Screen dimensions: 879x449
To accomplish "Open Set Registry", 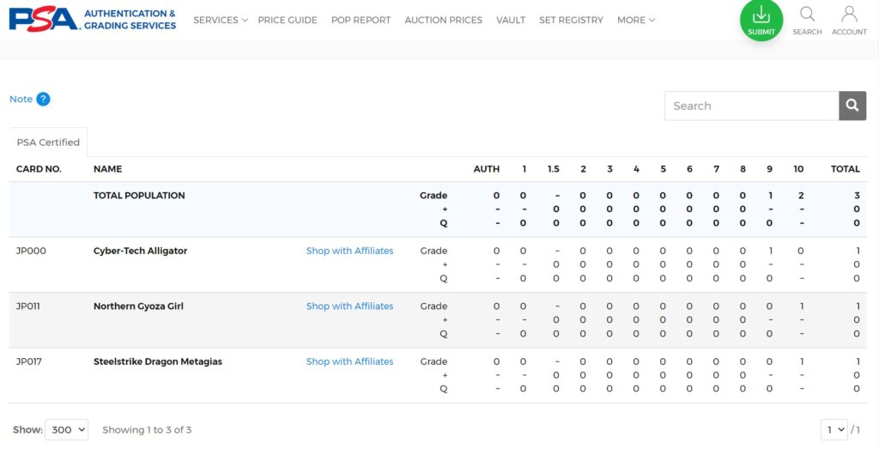I will (x=571, y=21).
